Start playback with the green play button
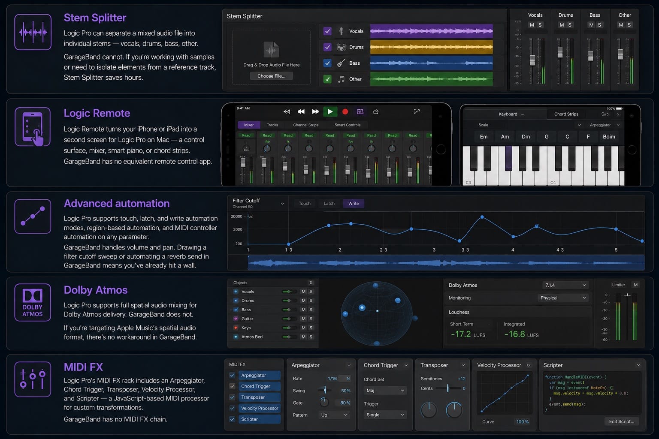Screen dimensions: 659x439 pos(330,111)
